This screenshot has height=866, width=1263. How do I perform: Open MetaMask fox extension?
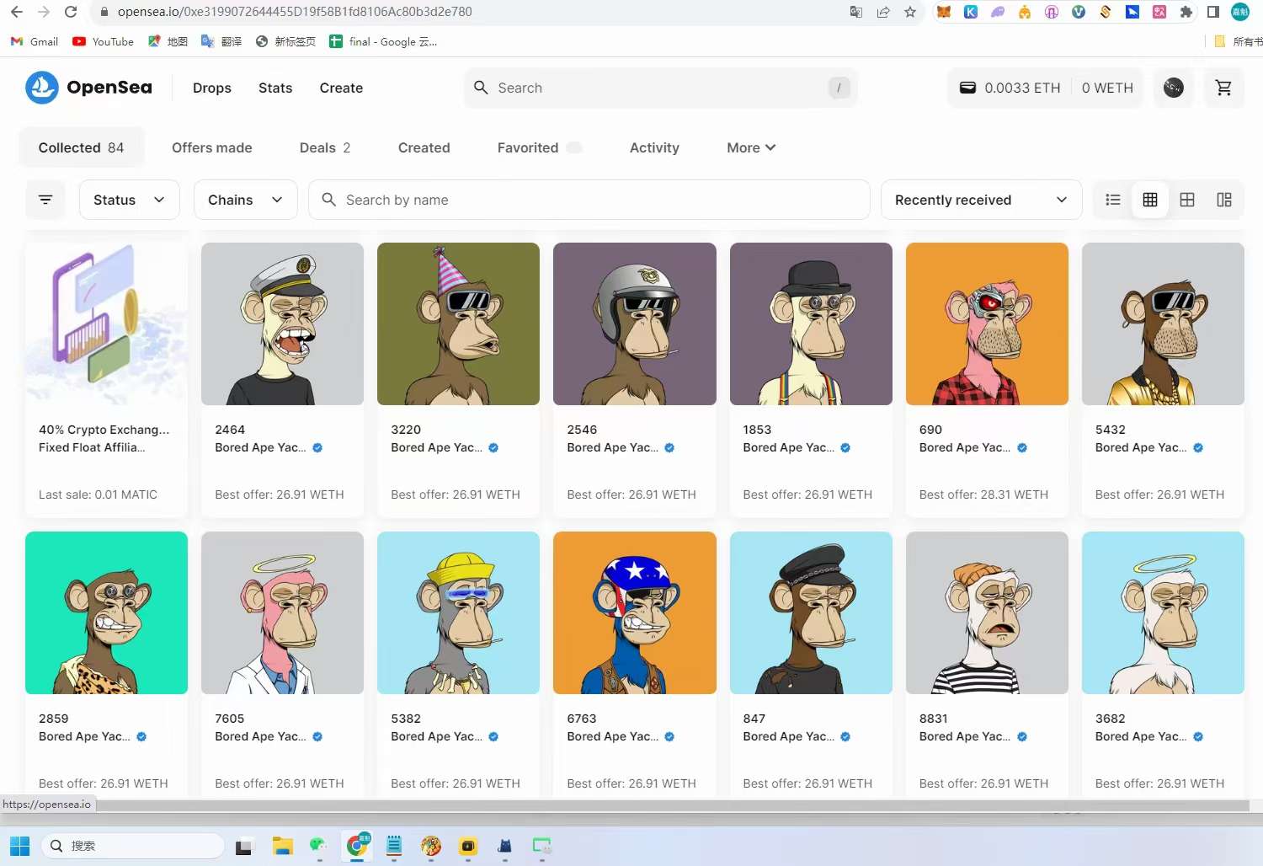point(944,12)
